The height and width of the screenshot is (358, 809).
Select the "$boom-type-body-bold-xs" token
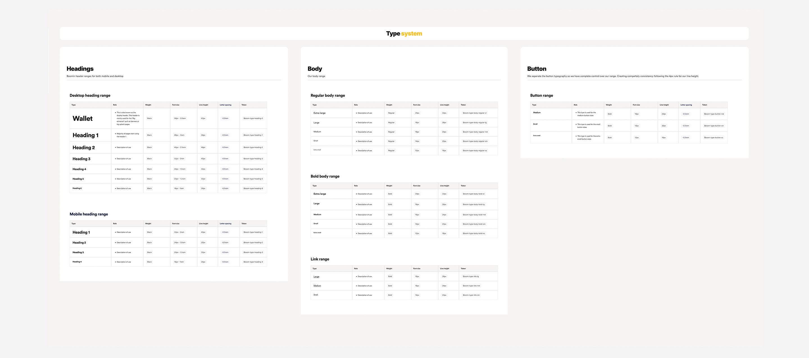[x=474, y=233]
